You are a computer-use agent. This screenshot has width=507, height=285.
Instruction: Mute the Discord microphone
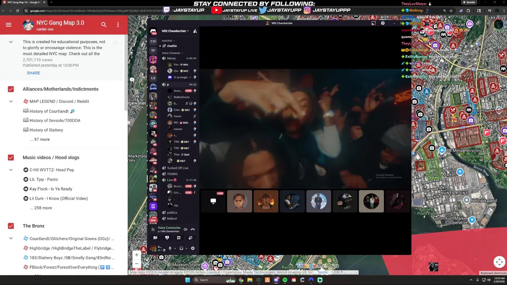[x=170, y=248]
